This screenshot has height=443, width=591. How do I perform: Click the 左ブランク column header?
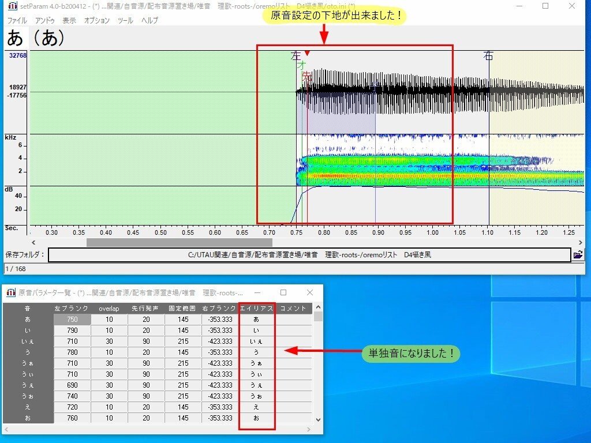pos(72,308)
